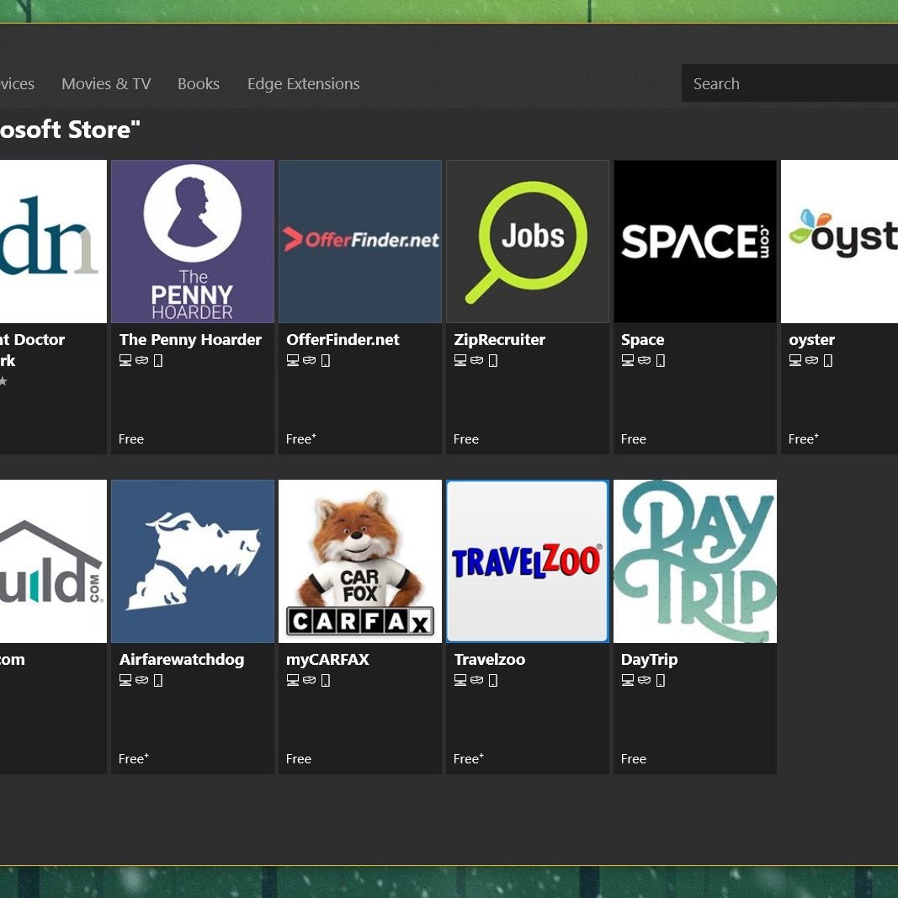
Task: Click the Free price under ZipRecruiter
Action: point(466,439)
